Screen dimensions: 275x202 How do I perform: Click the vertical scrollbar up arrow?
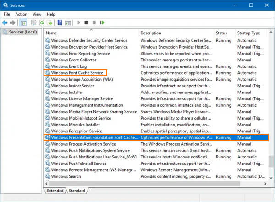pos(271,32)
